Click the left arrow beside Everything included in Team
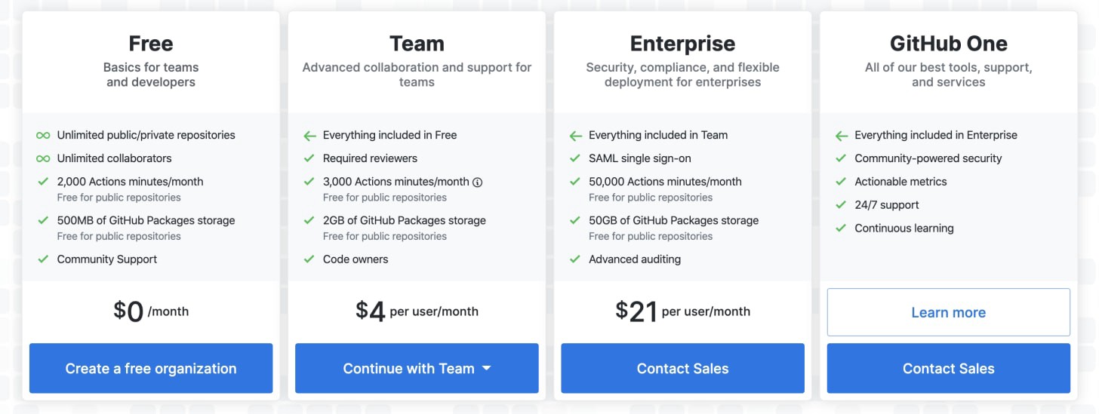The width and height of the screenshot is (1099, 414). pos(575,136)
